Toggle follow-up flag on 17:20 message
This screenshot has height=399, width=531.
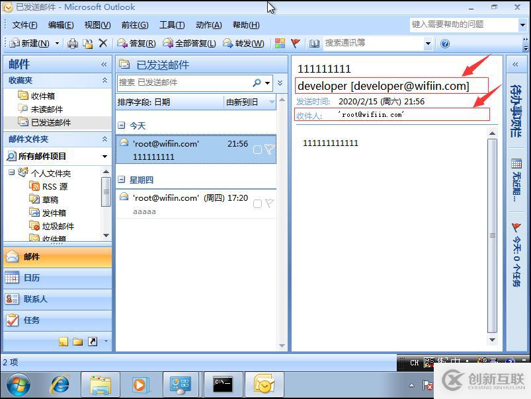[x=270, y=203]
